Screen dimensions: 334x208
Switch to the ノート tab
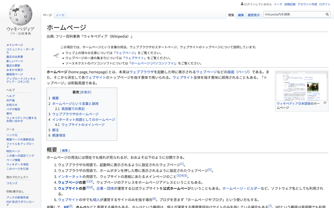60,15
